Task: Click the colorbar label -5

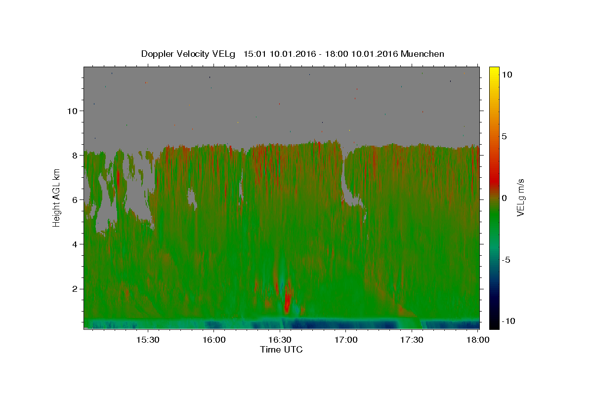Action: pos(506,260)
